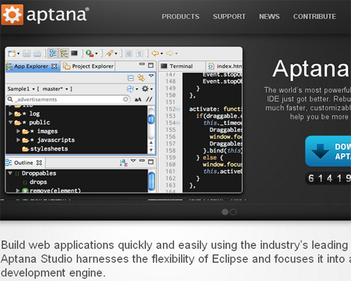Viewport: 351px width, 281px height.
Task: Click the Forward navigation arrow
Action: 170,53
